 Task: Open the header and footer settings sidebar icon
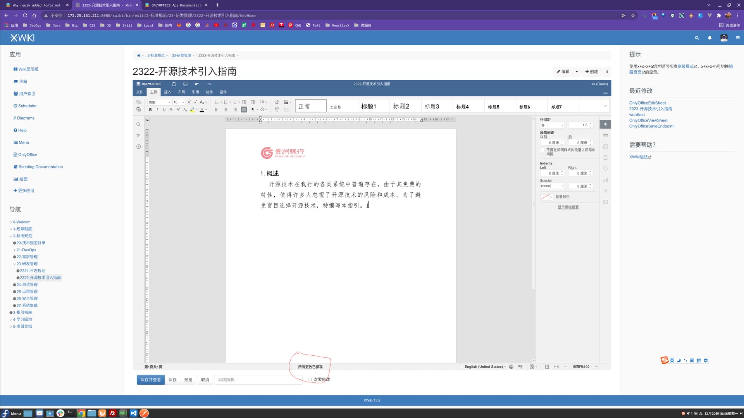tap(605, 158)
